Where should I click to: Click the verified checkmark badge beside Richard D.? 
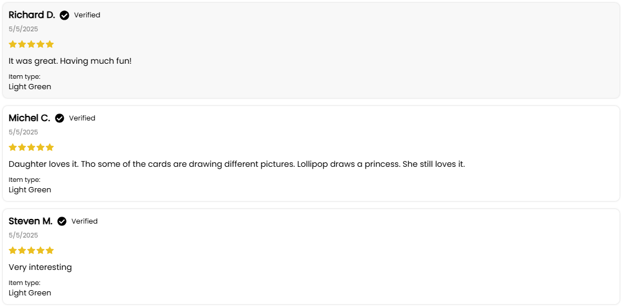pos(64,15)
